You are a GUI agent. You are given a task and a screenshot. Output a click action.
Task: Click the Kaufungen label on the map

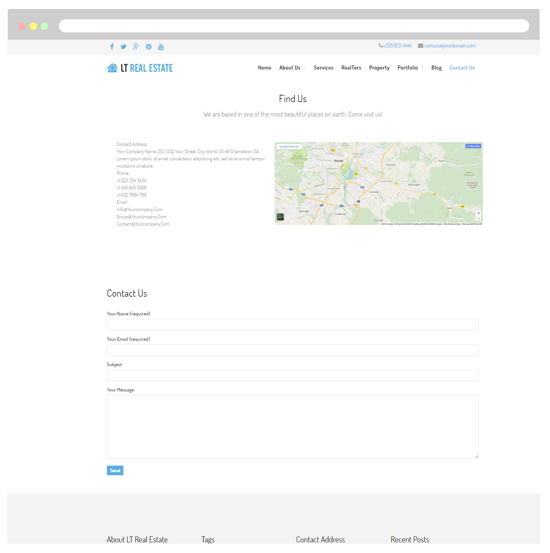[x=414, y=185]
